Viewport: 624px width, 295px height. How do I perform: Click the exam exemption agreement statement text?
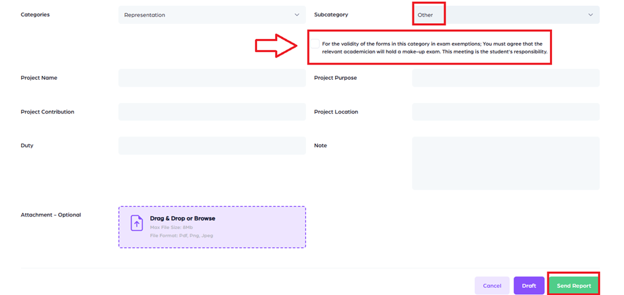point(434,48)
